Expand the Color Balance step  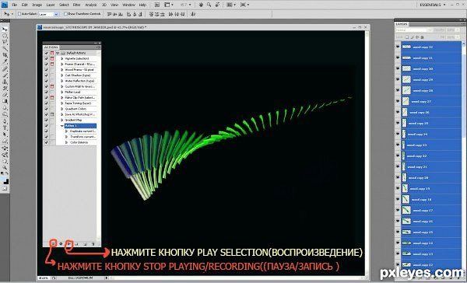click(x=67, y=142)
